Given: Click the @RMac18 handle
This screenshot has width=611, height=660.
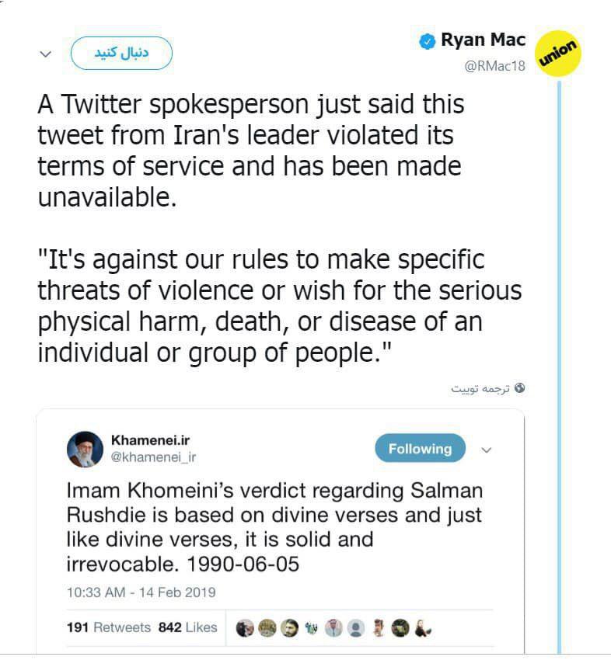Looking at the screenshot, I should coord(495,66).
